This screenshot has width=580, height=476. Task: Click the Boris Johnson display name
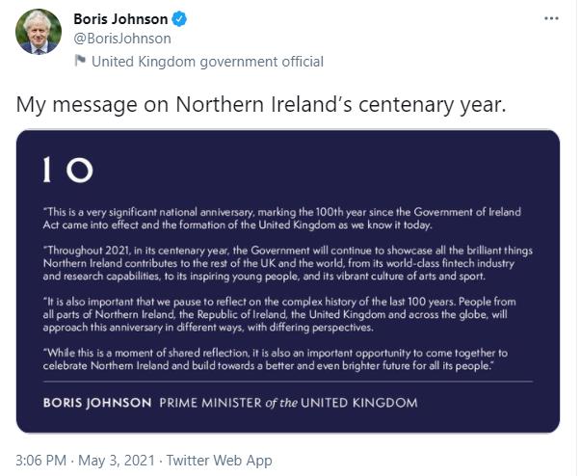pos(120,18)
